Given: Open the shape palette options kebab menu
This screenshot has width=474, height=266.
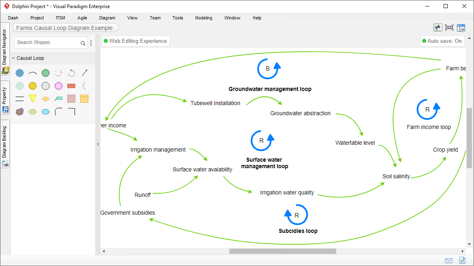Looking at the screenshot, I should click(91, 43).
